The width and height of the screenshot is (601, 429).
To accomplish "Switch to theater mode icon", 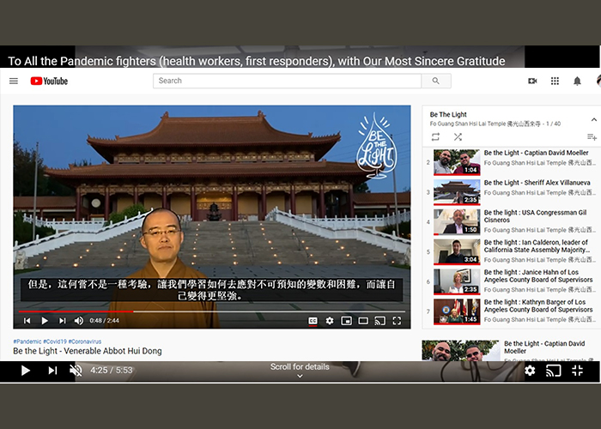I will [363, 321].
